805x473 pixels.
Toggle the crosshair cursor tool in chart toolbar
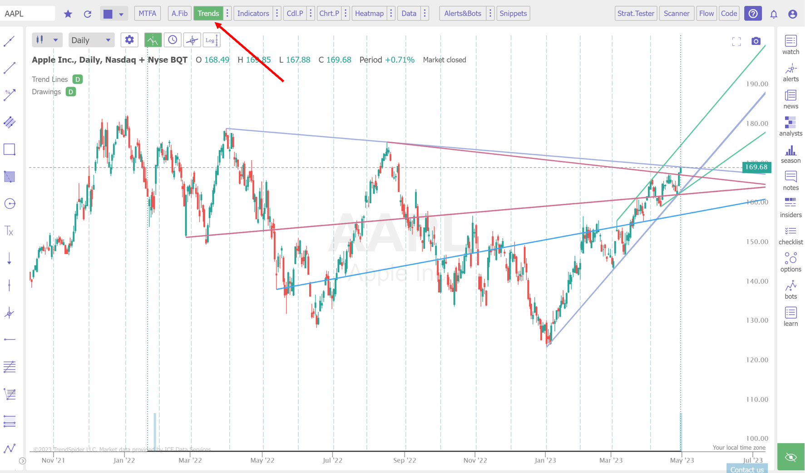pos(192,40)
